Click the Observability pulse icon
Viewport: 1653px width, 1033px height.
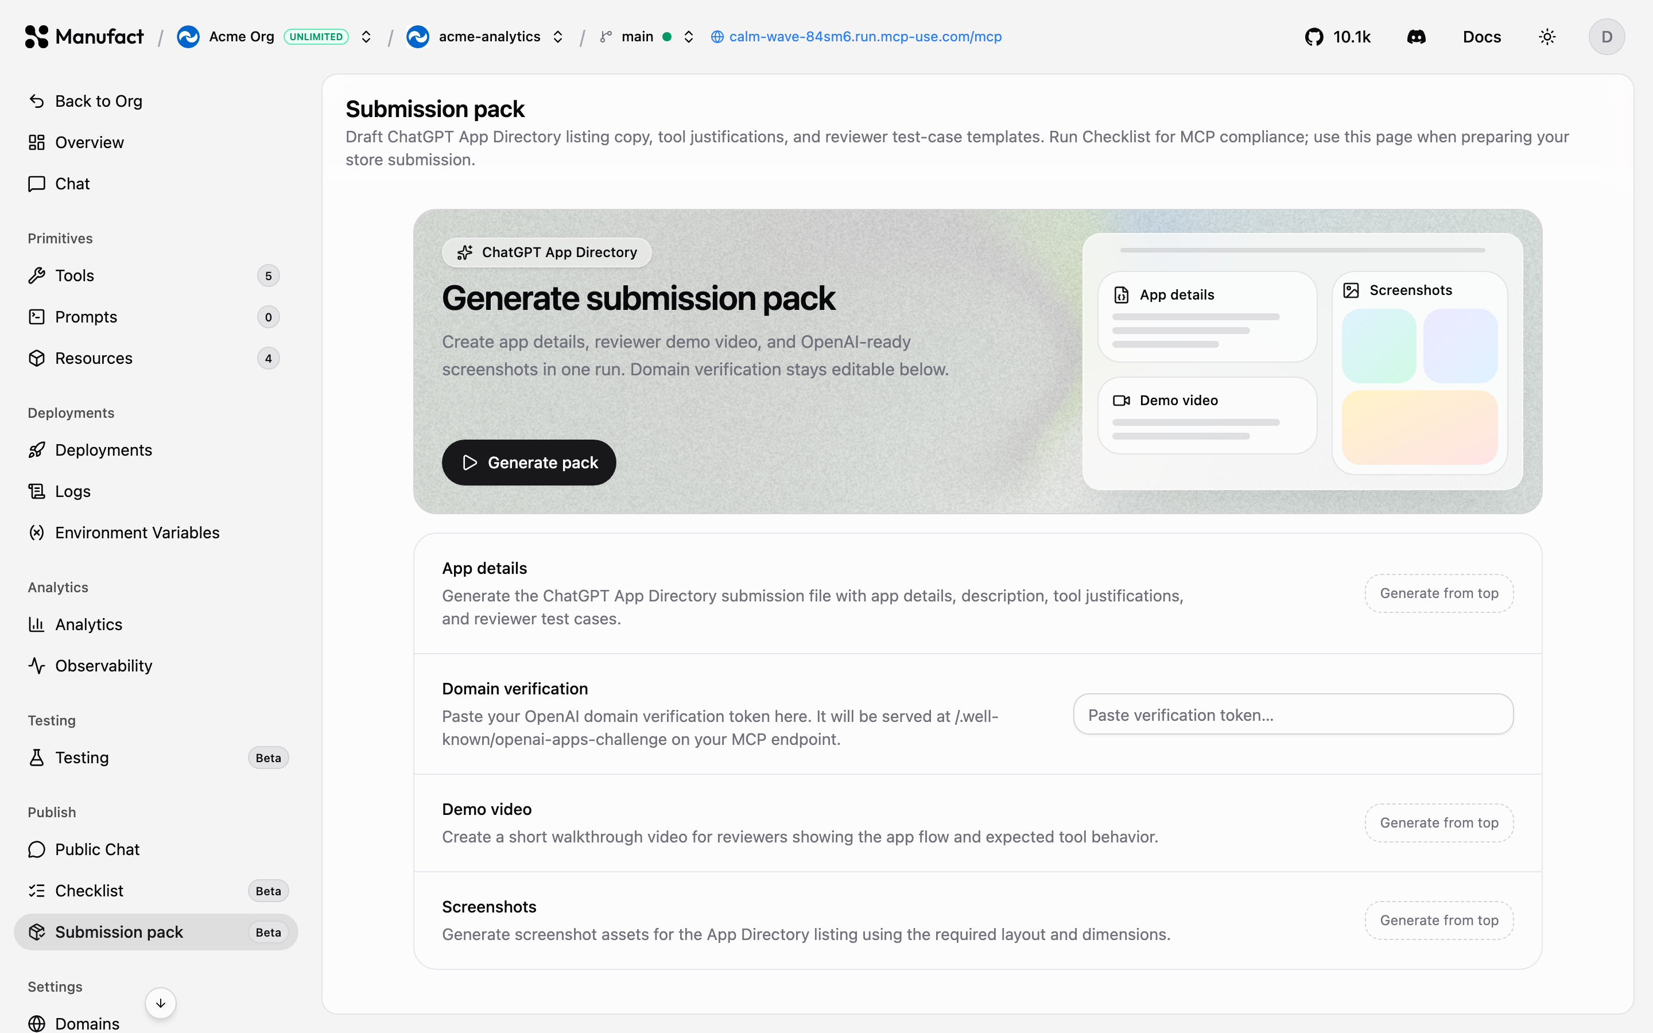(x=37, y=666)
